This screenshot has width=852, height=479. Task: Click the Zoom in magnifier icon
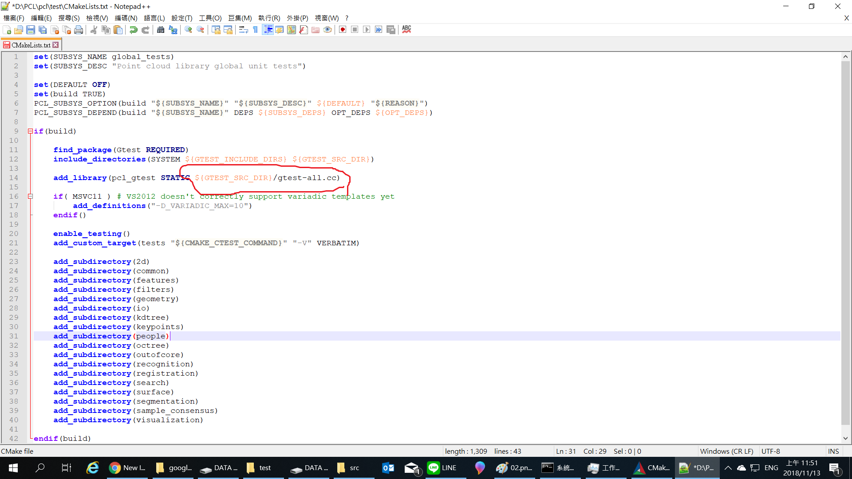188,30
